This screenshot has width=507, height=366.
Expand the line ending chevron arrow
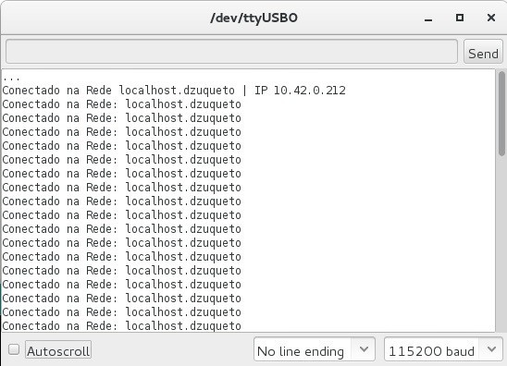[x=364, y=349]
